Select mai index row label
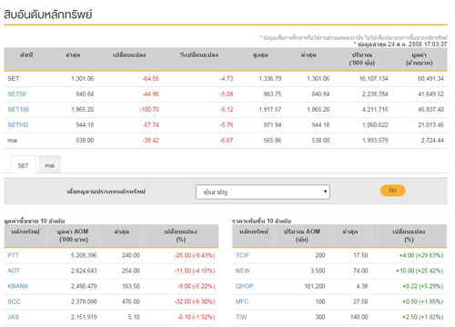 [x=13, y=141]
